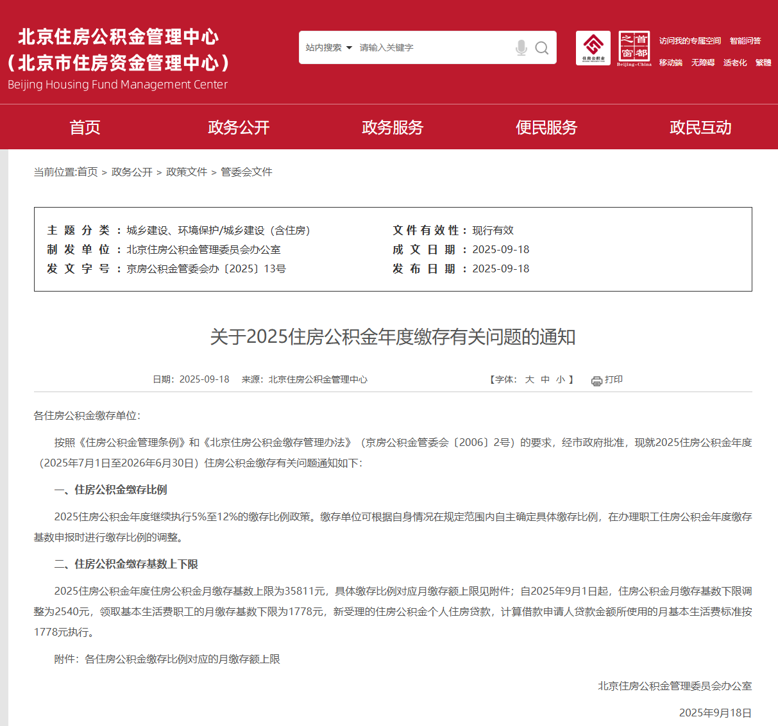Click the printer icon beside 打印
The image size is (778, 726).
click(x=596, y=381)
